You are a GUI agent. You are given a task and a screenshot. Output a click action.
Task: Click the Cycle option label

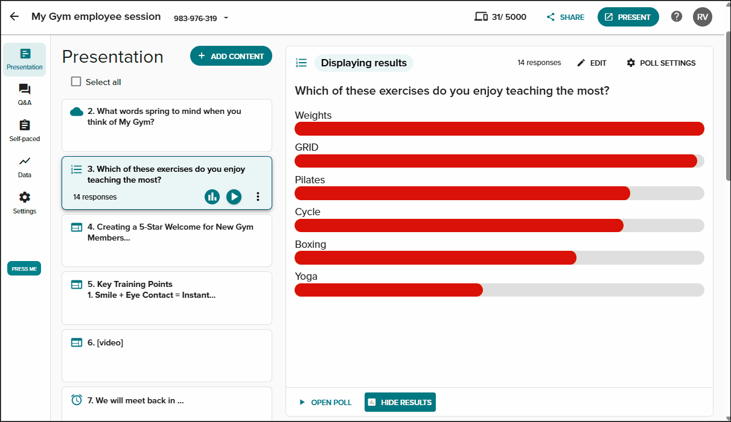tap(307, 212)
